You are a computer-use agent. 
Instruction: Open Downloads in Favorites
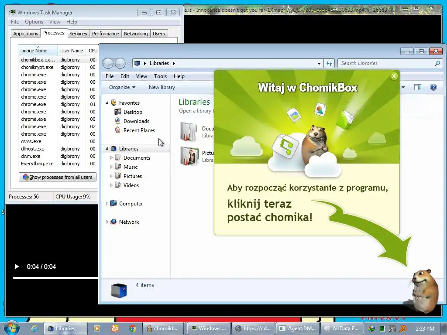click(x=136, y=121)
